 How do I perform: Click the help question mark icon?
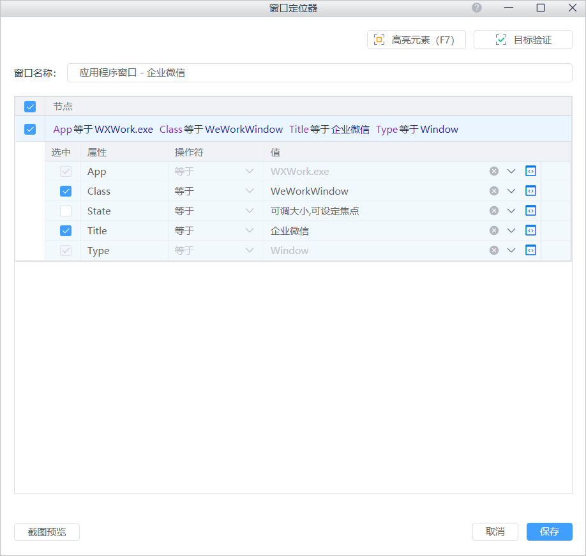click(x=477, y=8)
